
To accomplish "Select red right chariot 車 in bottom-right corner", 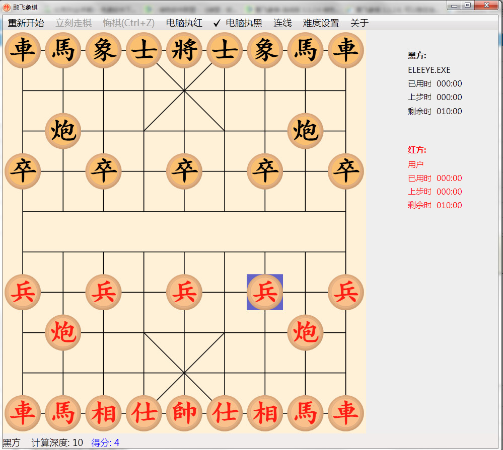I will [346, 413].
